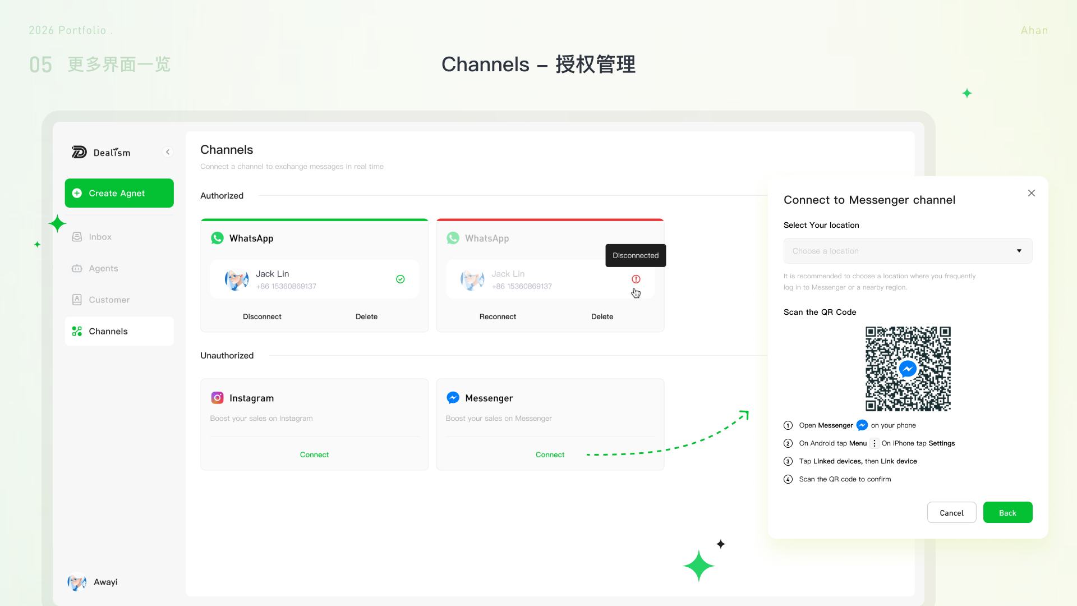Reconnect the disconnected WhatsApp account
Viewport: 1077px width, 606px height.
click(x=498, y=316)
